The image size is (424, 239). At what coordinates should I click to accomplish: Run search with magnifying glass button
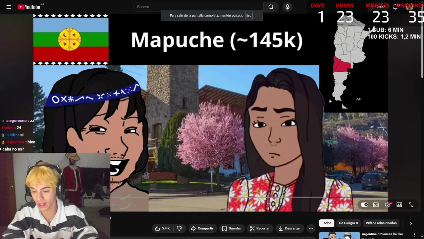[x=271, y=7]
